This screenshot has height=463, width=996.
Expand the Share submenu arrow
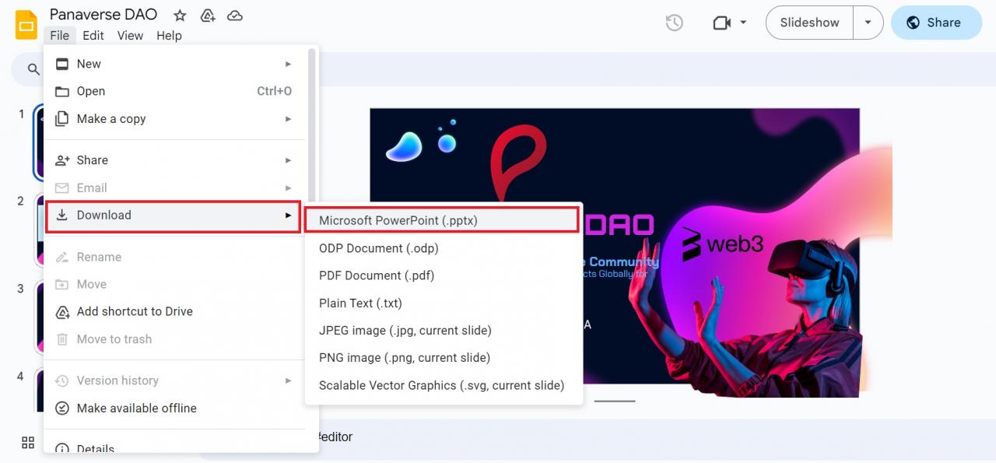click(x=288, y=160)
